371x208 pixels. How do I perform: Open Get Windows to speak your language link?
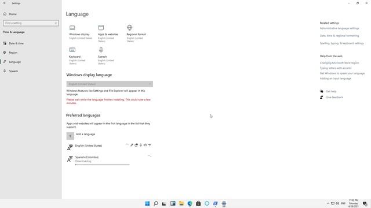point(342,73)
